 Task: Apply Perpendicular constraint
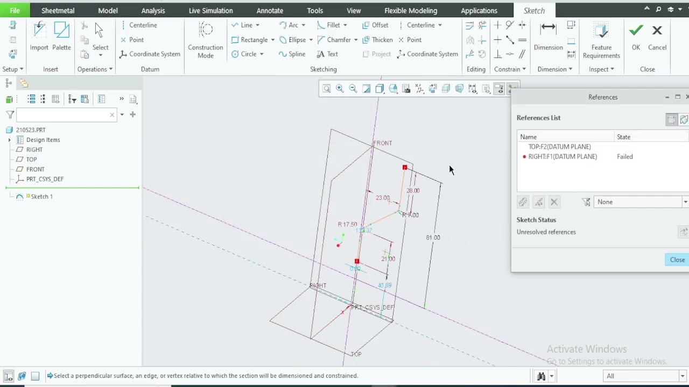(497, 54)
